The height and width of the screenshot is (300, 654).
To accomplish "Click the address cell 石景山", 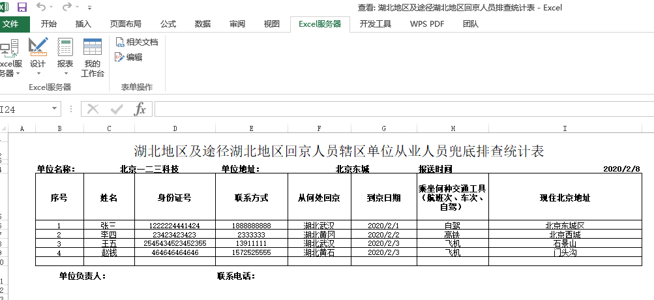I will (565, 243).
